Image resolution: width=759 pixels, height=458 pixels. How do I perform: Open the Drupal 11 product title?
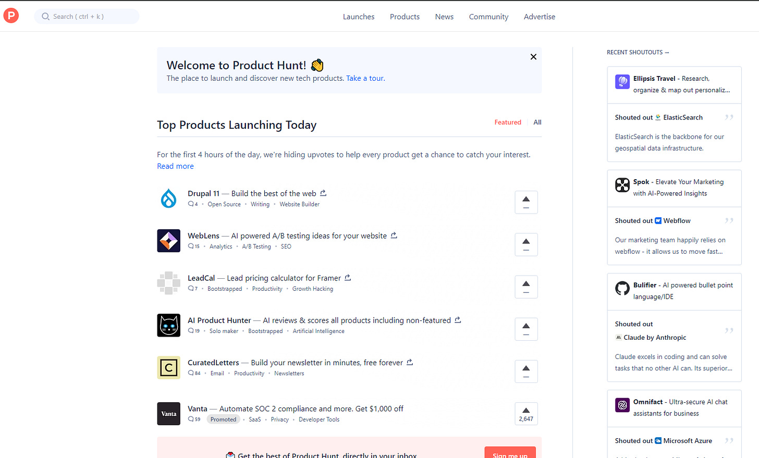click(x=203, y=193)
